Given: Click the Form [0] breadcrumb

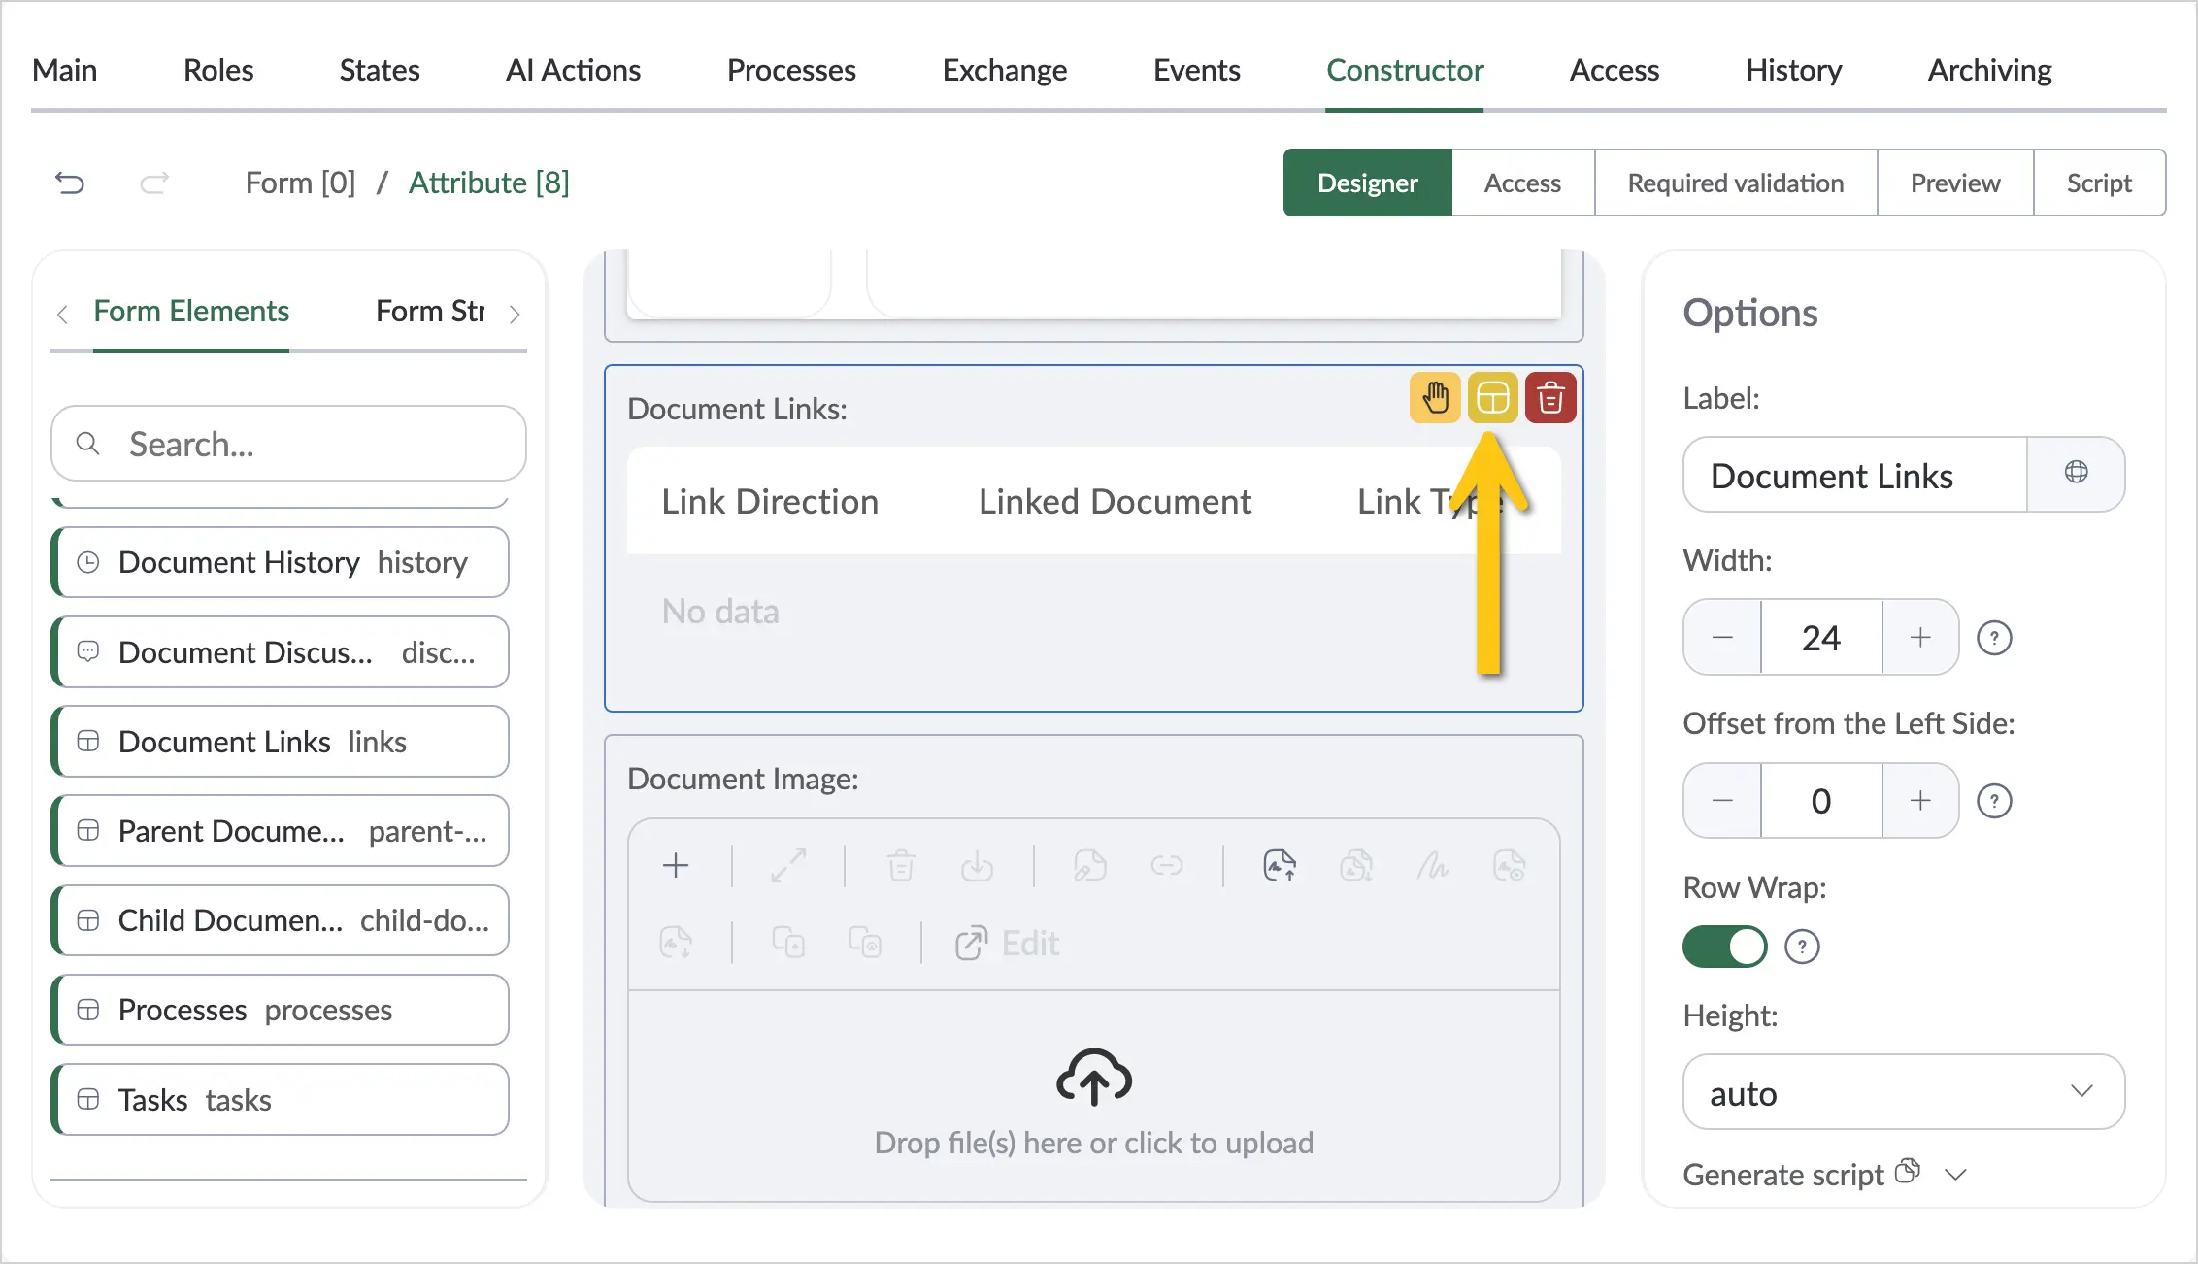Looking at the screenshot, I should tap(300, 183).
